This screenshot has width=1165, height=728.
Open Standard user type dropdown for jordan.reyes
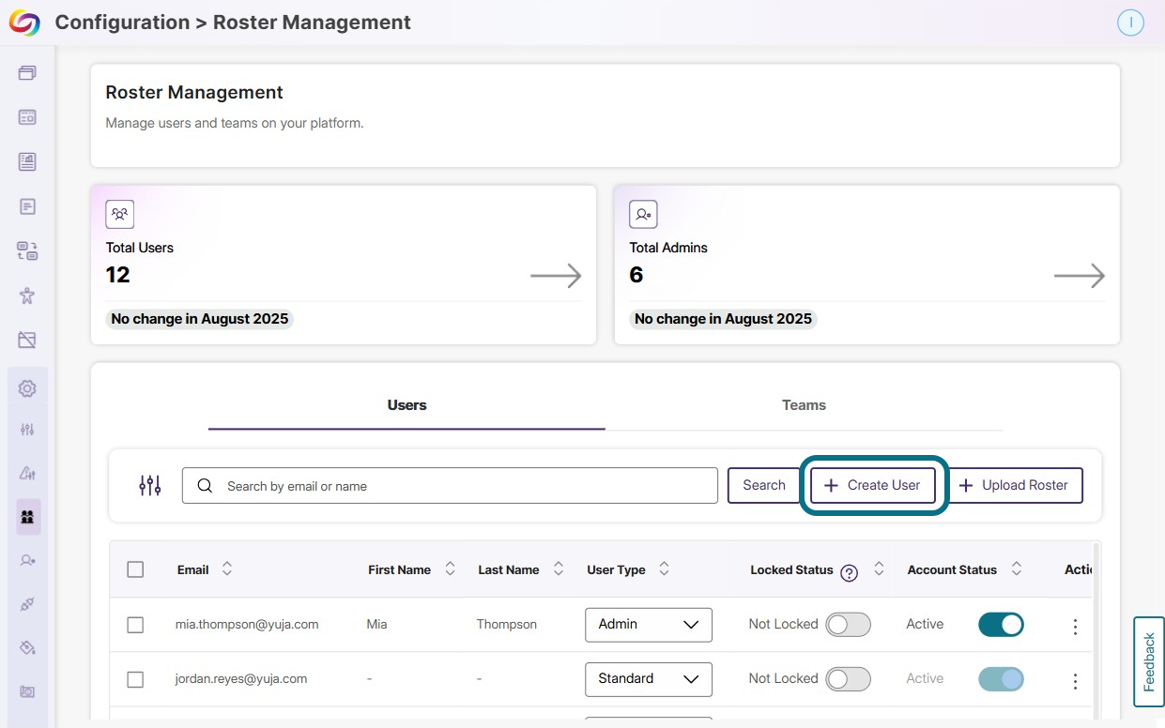coord(649,679)
